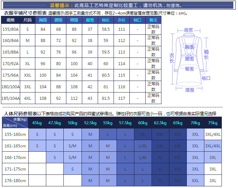238x188 pixels.
Task: Select the XXL cell in 176-180cm row at 70kg
Action: 195,181
